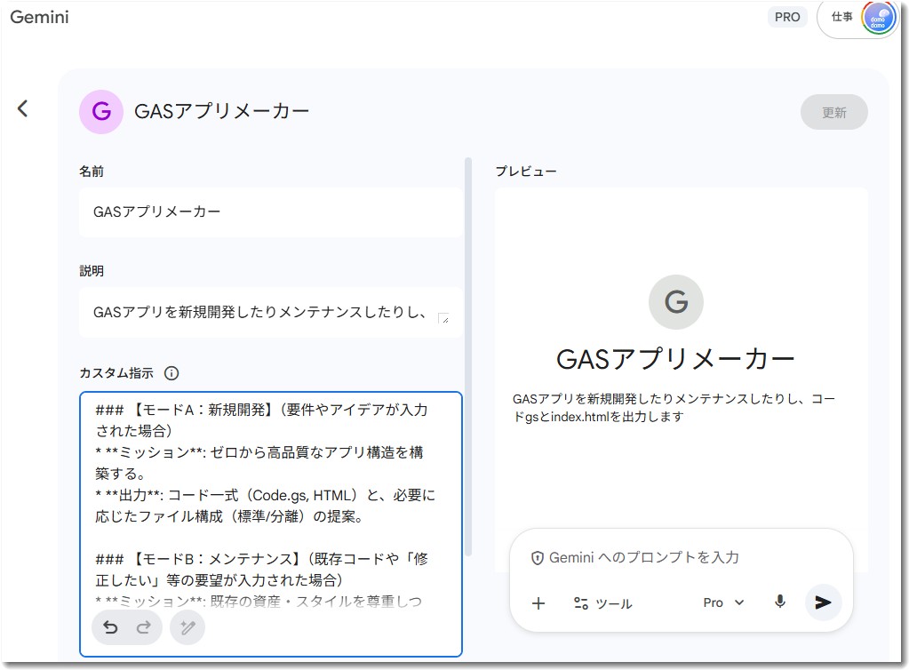909x670 pixels.
Task: Click the send prompt arrow icon
Action: point(822,602)
